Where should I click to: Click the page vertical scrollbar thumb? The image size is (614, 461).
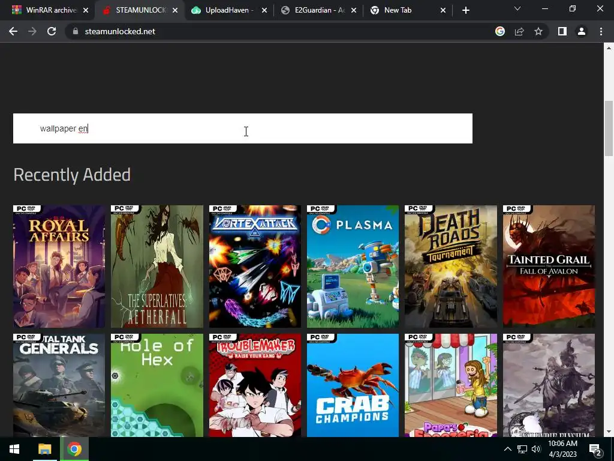click(x=609, y=128)
